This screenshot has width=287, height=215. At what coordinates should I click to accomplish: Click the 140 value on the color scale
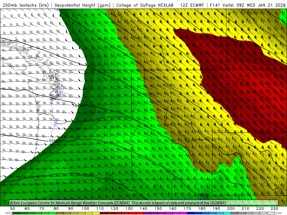point(144,209)
